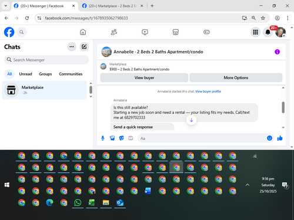The width and height of the screenshot is (294, 220).
Task: Bookmark this page star icon
Action: pos(263,18)
